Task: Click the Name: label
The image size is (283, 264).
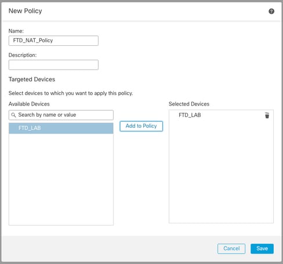Action: pos(16,31)
